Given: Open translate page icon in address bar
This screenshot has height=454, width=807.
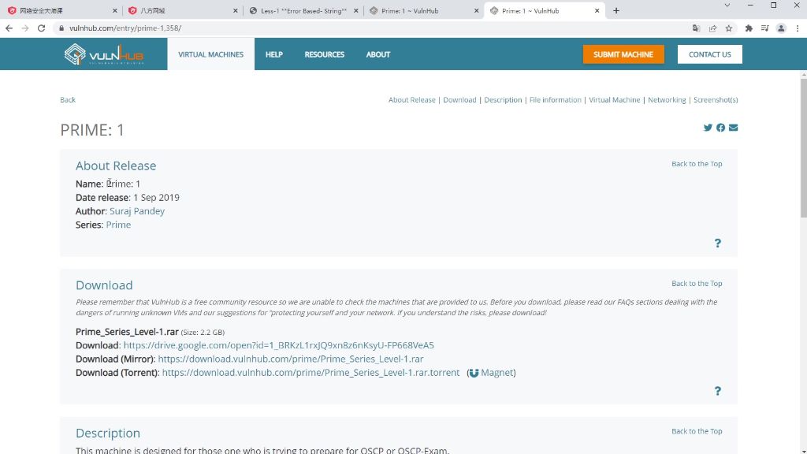Looking at the screenshot, I should click(696, 28).
